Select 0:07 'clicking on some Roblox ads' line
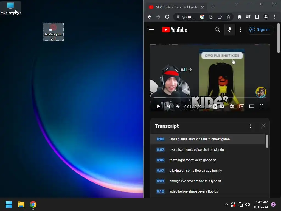Screen dimensions: 281x211 coord(208,170)
